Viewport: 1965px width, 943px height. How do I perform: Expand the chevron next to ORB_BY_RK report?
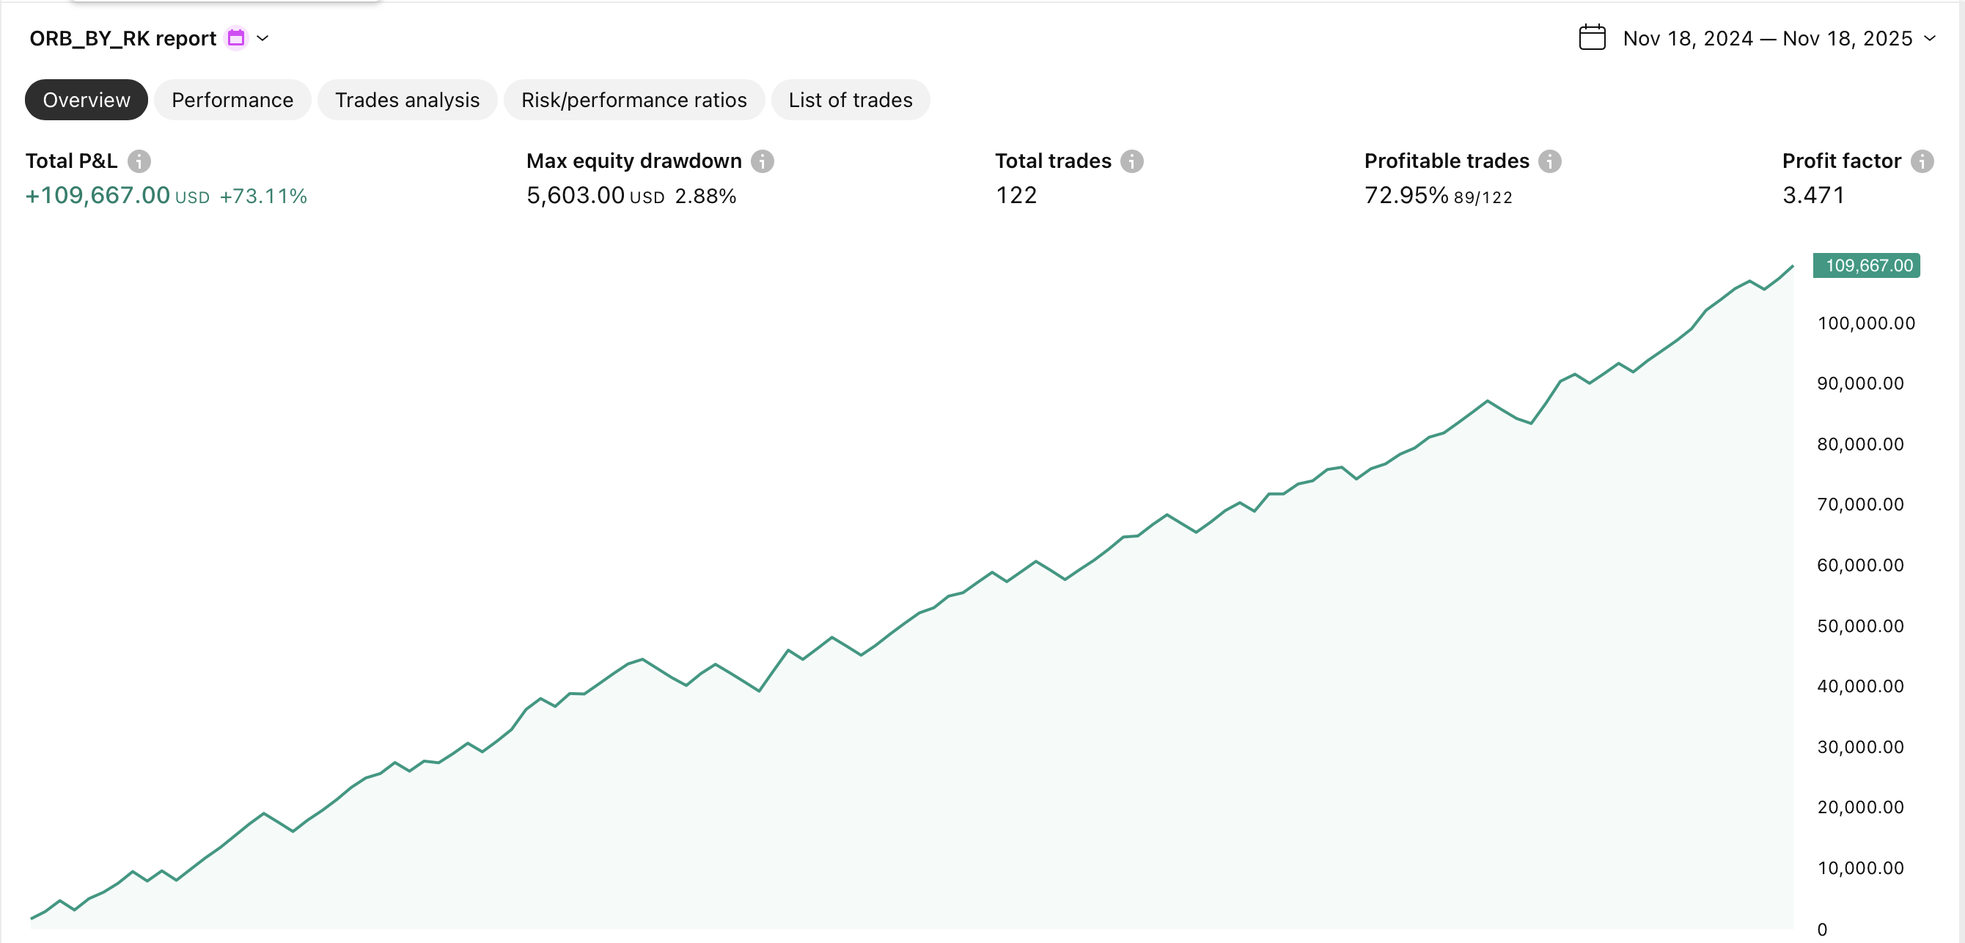[263, 38]
